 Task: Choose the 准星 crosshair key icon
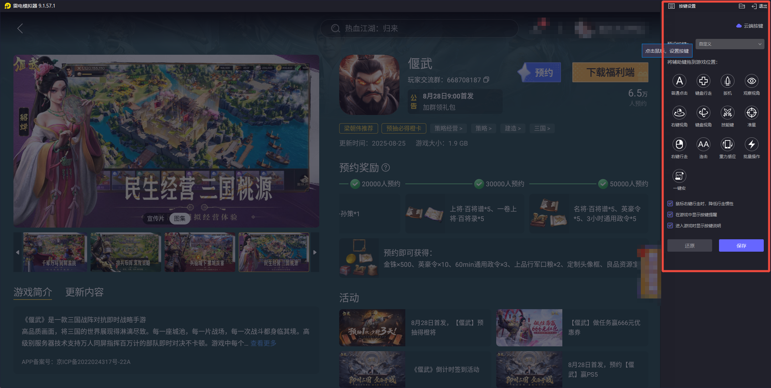coord(752,113)
